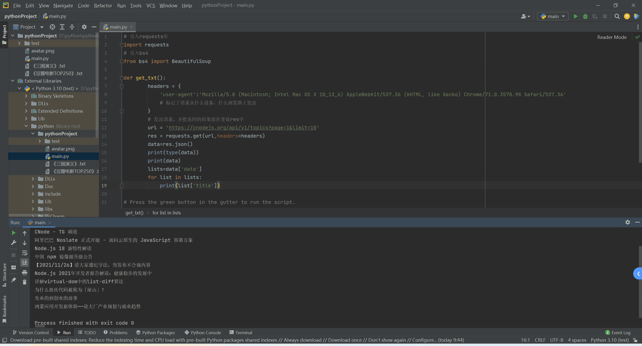Expand the Doc folder
Viewport: 642px width, 346px height.
click(33, 186)
